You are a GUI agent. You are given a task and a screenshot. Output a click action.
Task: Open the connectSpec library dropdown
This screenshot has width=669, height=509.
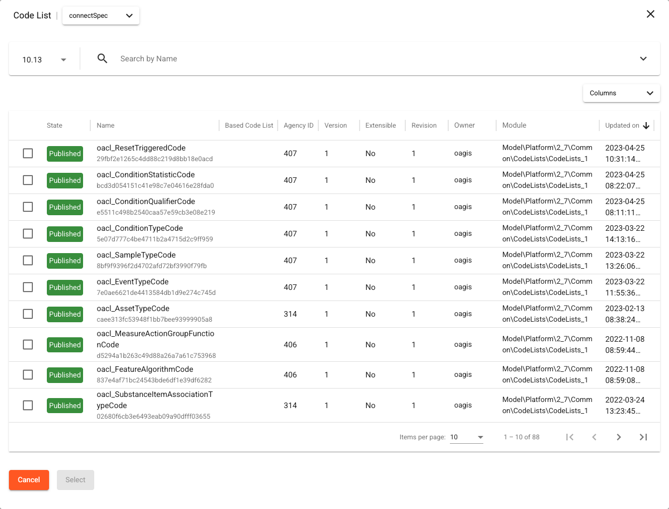(x=101, y=16)
